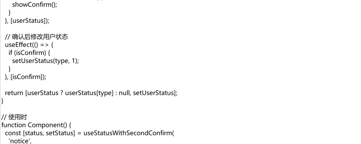
Task: Click closing brace below return statement
Action: click(x=3, y=101)
